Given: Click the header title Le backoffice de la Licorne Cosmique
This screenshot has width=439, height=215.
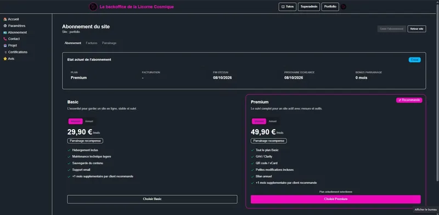Looking at the screenshot, I should click(137, 7).
